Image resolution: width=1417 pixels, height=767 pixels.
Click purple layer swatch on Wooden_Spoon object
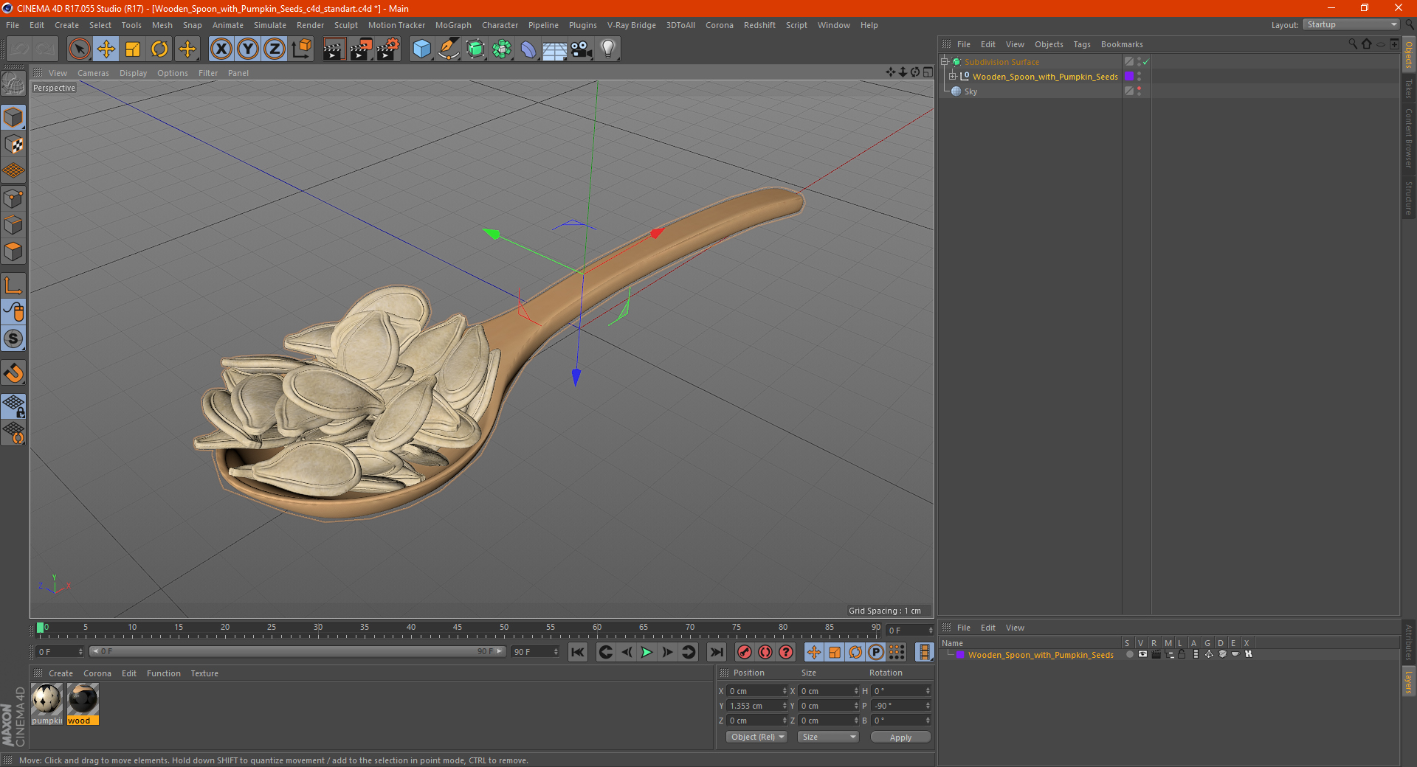[1128, 76]
